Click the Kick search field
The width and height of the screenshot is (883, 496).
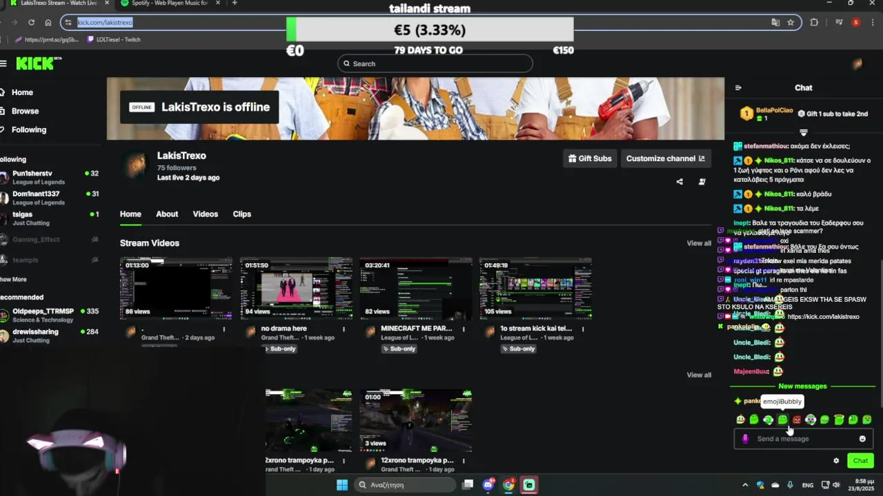[435, 63]
